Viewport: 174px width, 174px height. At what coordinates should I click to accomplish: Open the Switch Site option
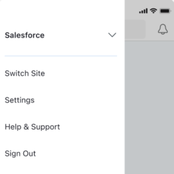(25, 73)
